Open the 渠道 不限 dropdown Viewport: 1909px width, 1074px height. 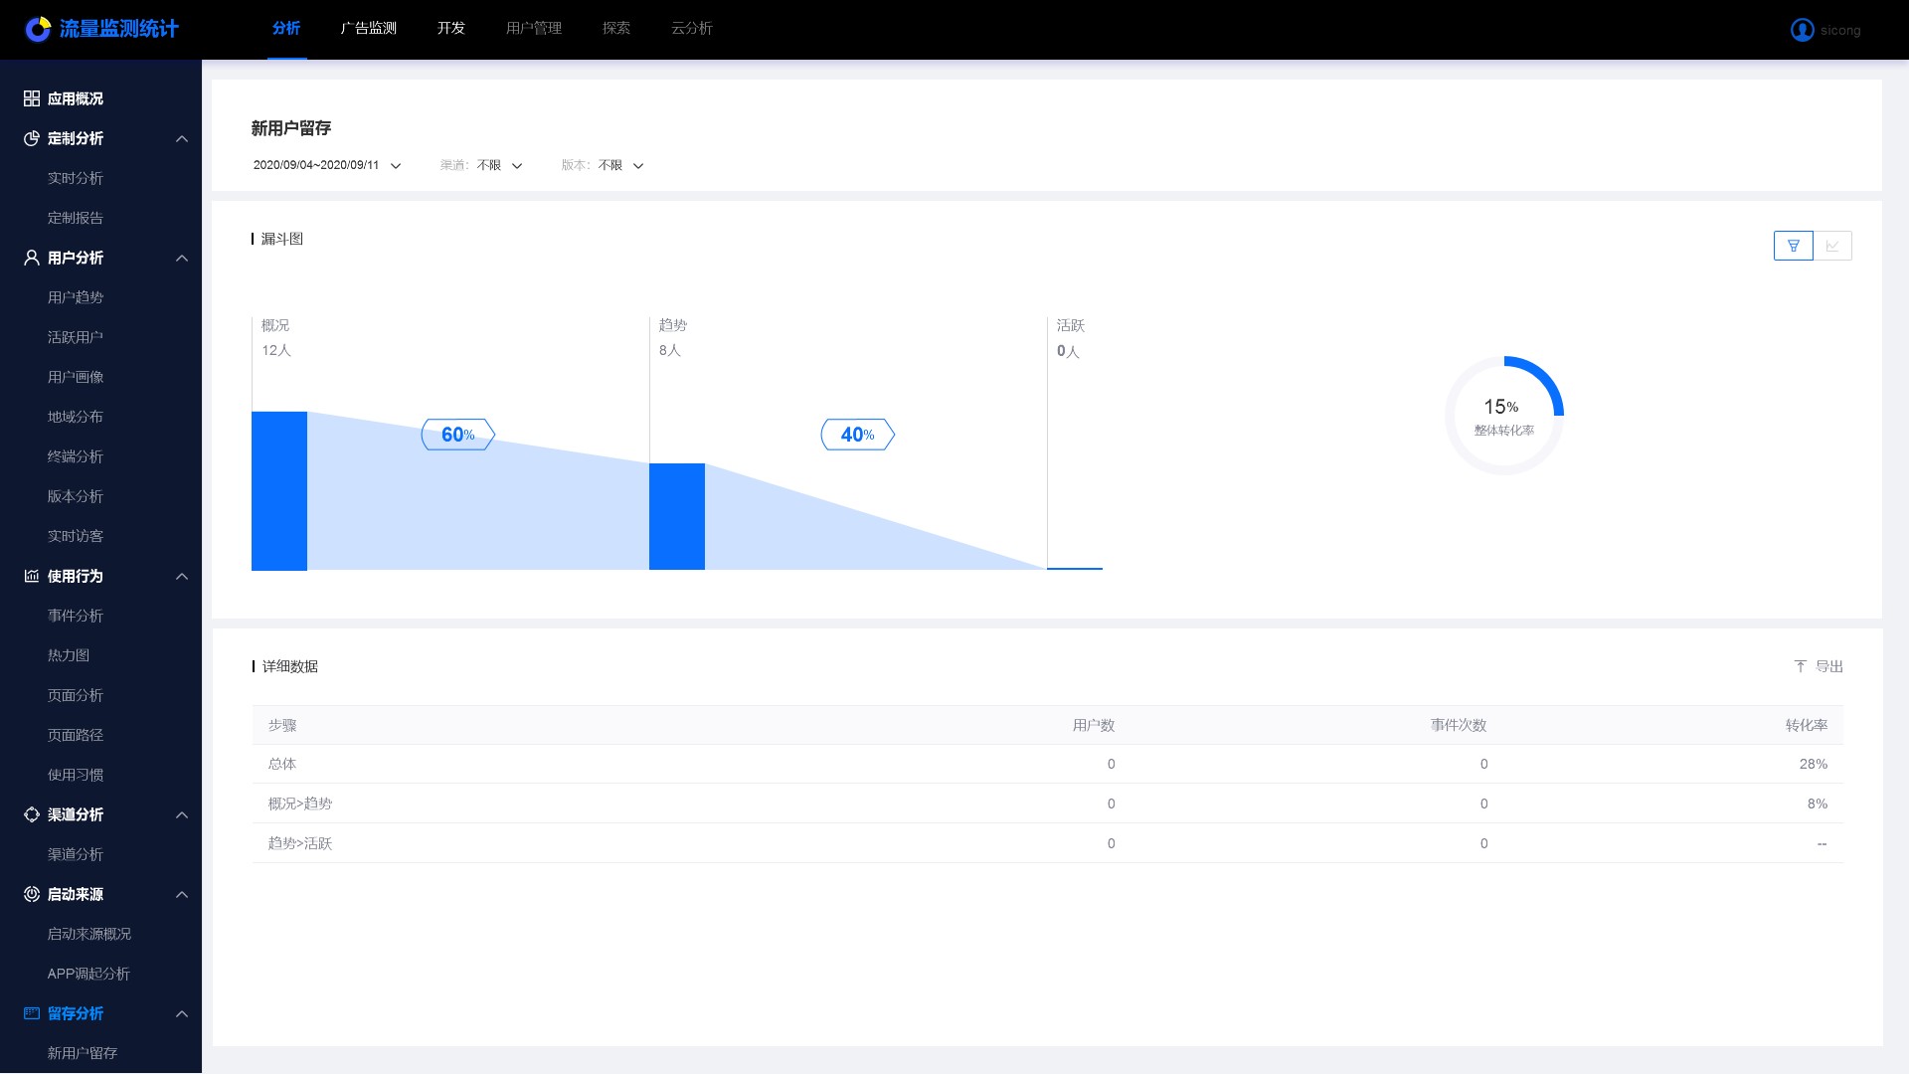tap(481, 165)
